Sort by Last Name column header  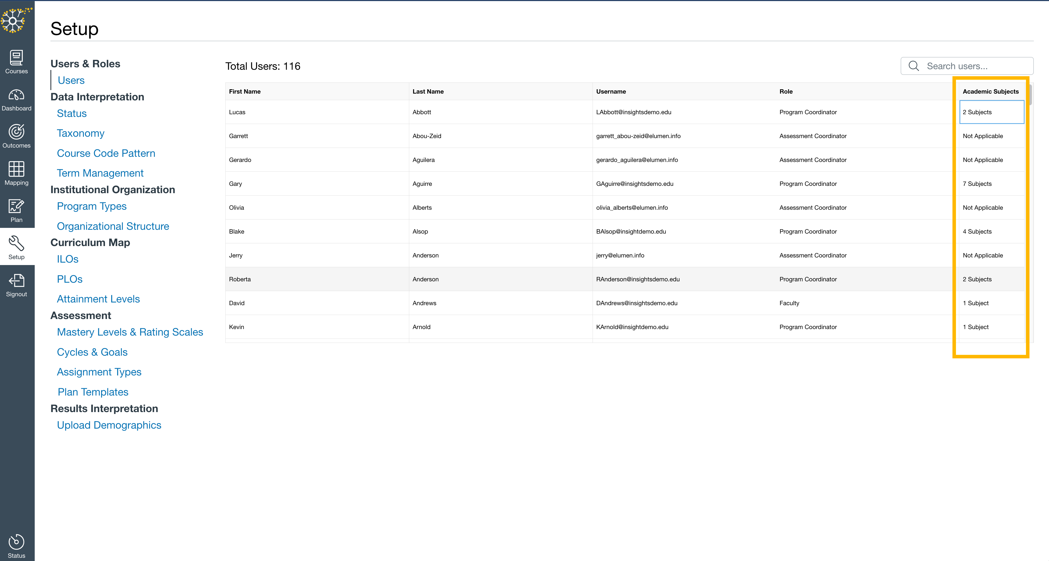point(500,91)
